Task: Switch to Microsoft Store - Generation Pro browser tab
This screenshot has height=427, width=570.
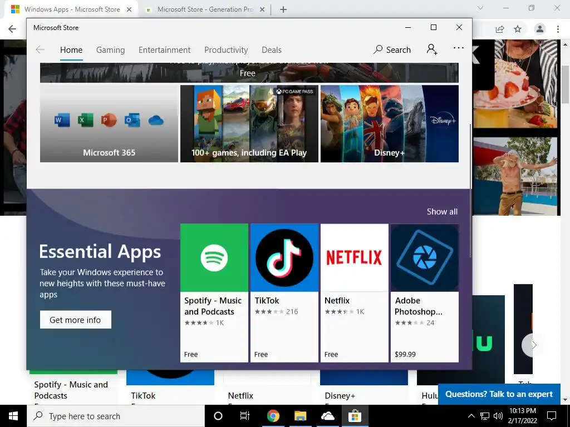Action: tap(205, 9)
